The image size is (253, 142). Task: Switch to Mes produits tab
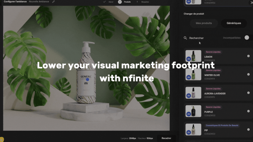click(x=204, y=23)
